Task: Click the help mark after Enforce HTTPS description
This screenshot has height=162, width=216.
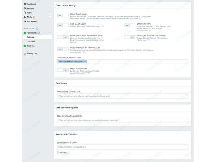Action: [150, 30]
